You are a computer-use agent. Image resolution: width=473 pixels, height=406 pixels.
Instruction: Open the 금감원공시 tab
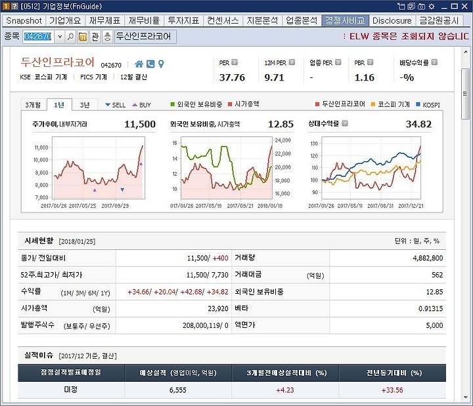click(x=439, y=20)
